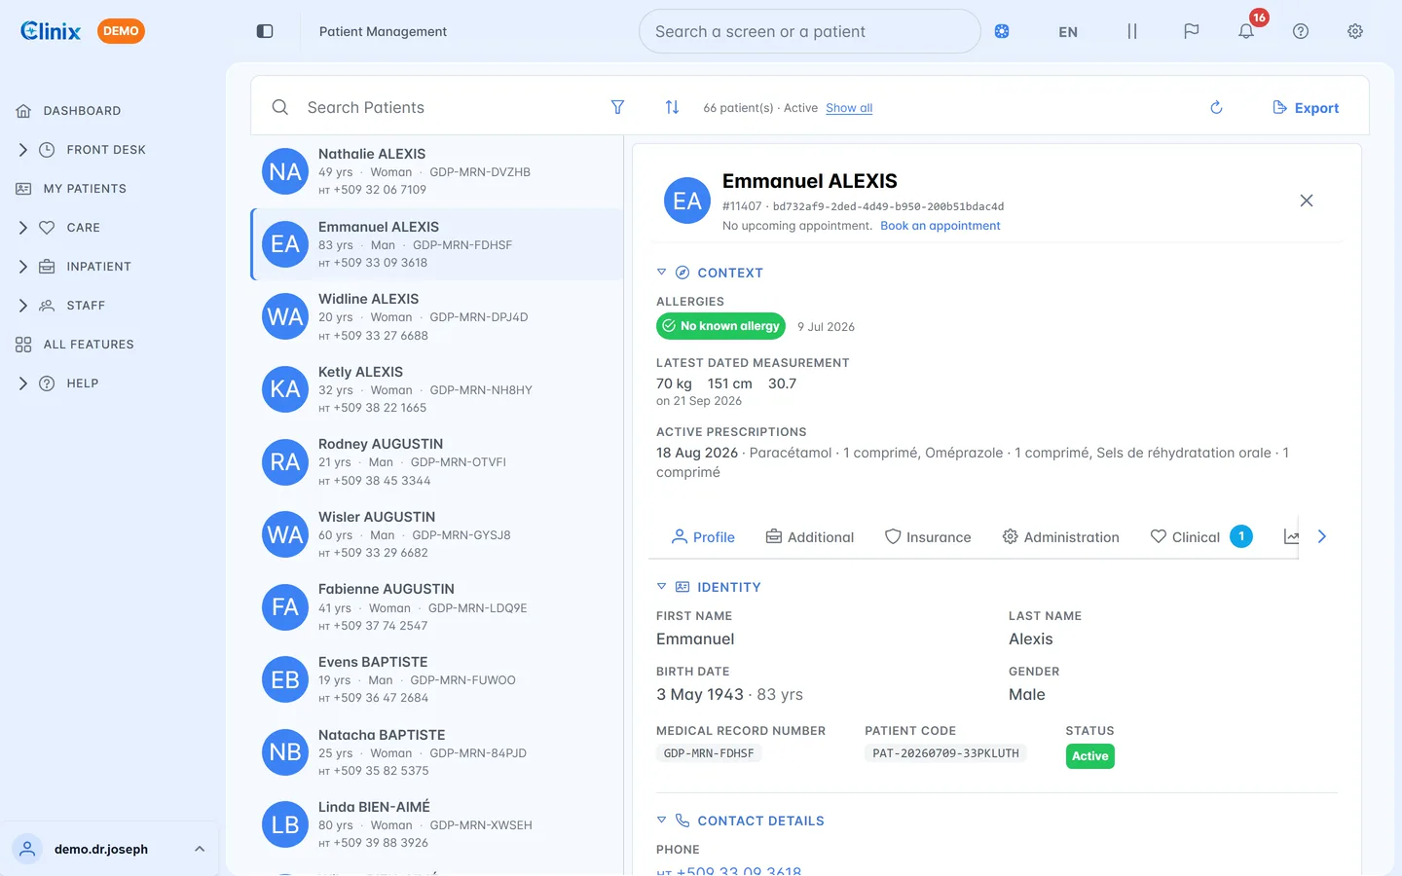
Task: Click the global search screen or patient box
Action: click(x=810, y=31)
